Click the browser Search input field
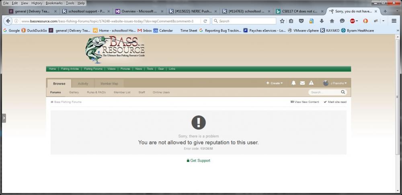This screenshot has height=195, width=402. 244,21
